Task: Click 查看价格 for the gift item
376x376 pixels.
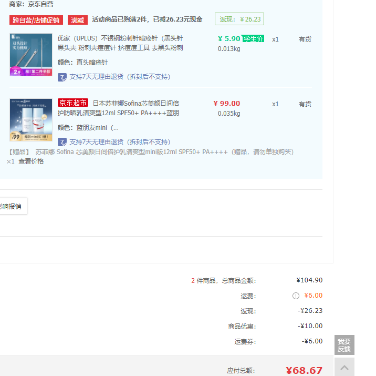Action: tap(31, 161)
